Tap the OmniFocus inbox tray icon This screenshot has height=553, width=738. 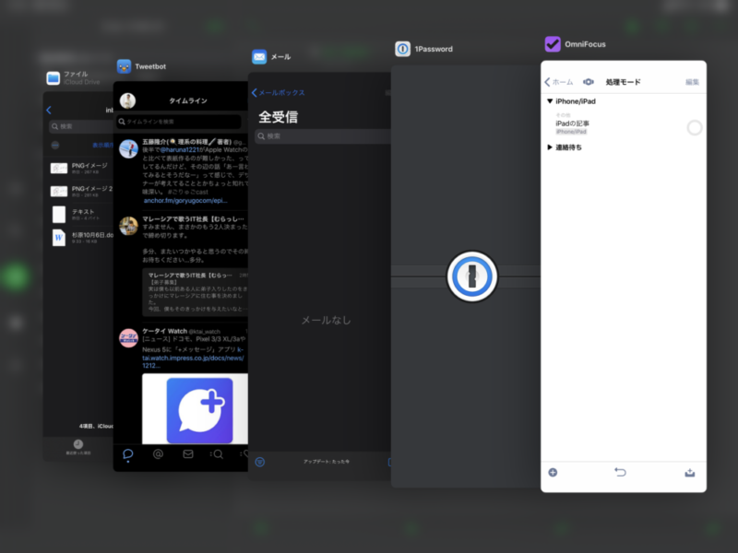[689, 473]
